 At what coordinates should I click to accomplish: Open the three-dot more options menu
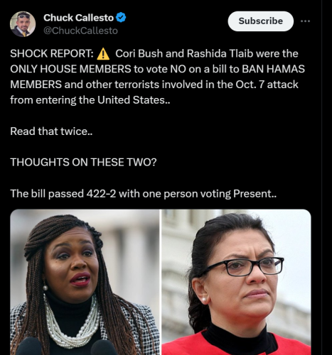click(305, 21)
